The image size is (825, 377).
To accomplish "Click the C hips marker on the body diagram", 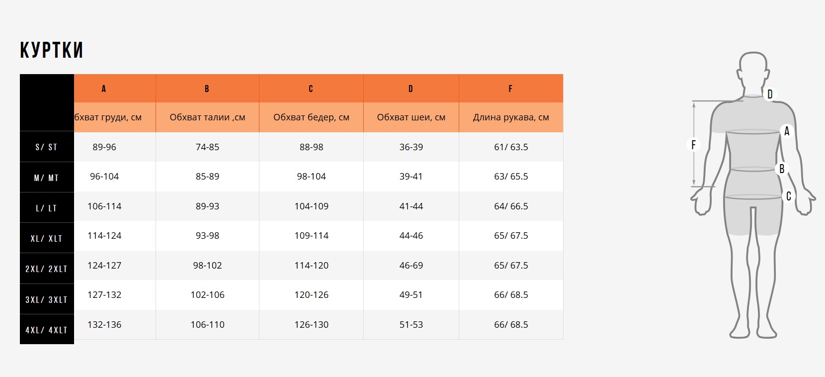I will [x=788, y=196].
